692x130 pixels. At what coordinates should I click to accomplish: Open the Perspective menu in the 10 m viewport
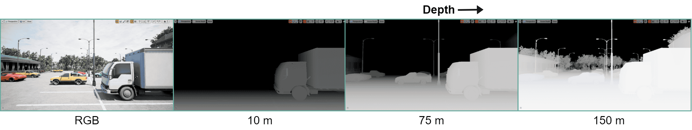pyautogui.click(x=185, y=22)
